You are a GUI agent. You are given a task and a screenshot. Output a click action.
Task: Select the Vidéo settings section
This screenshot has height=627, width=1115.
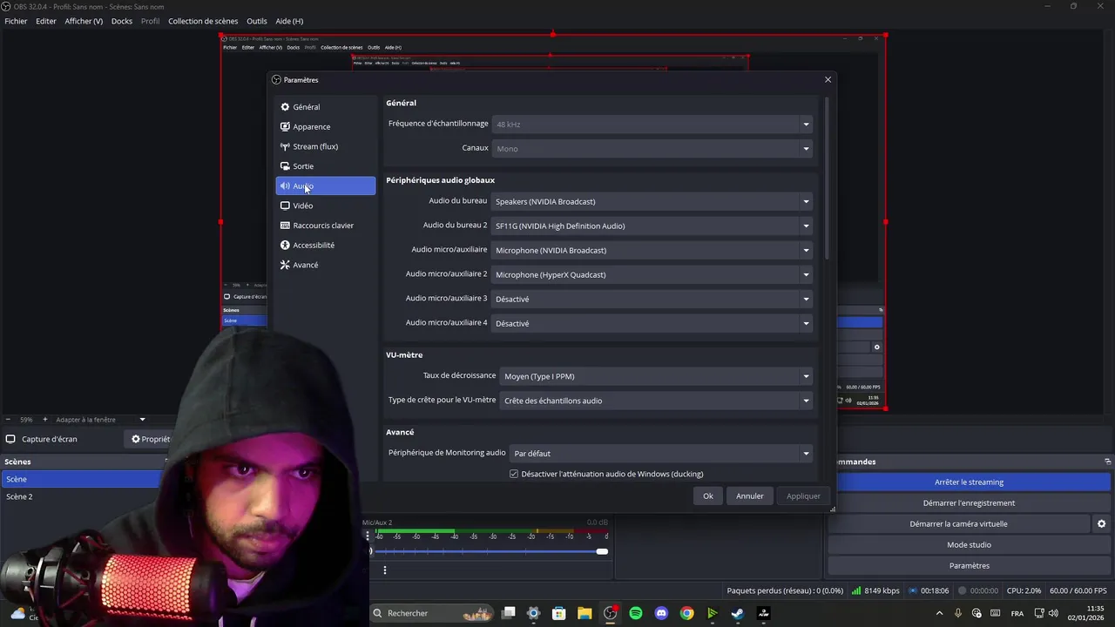click(x=325, y=206)
